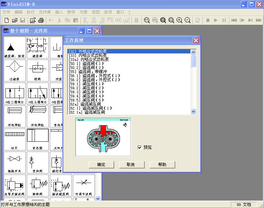This screenshot has height=208, width=264.
Task: Click the check circuit checkmark icon
Action: (198, 20)
